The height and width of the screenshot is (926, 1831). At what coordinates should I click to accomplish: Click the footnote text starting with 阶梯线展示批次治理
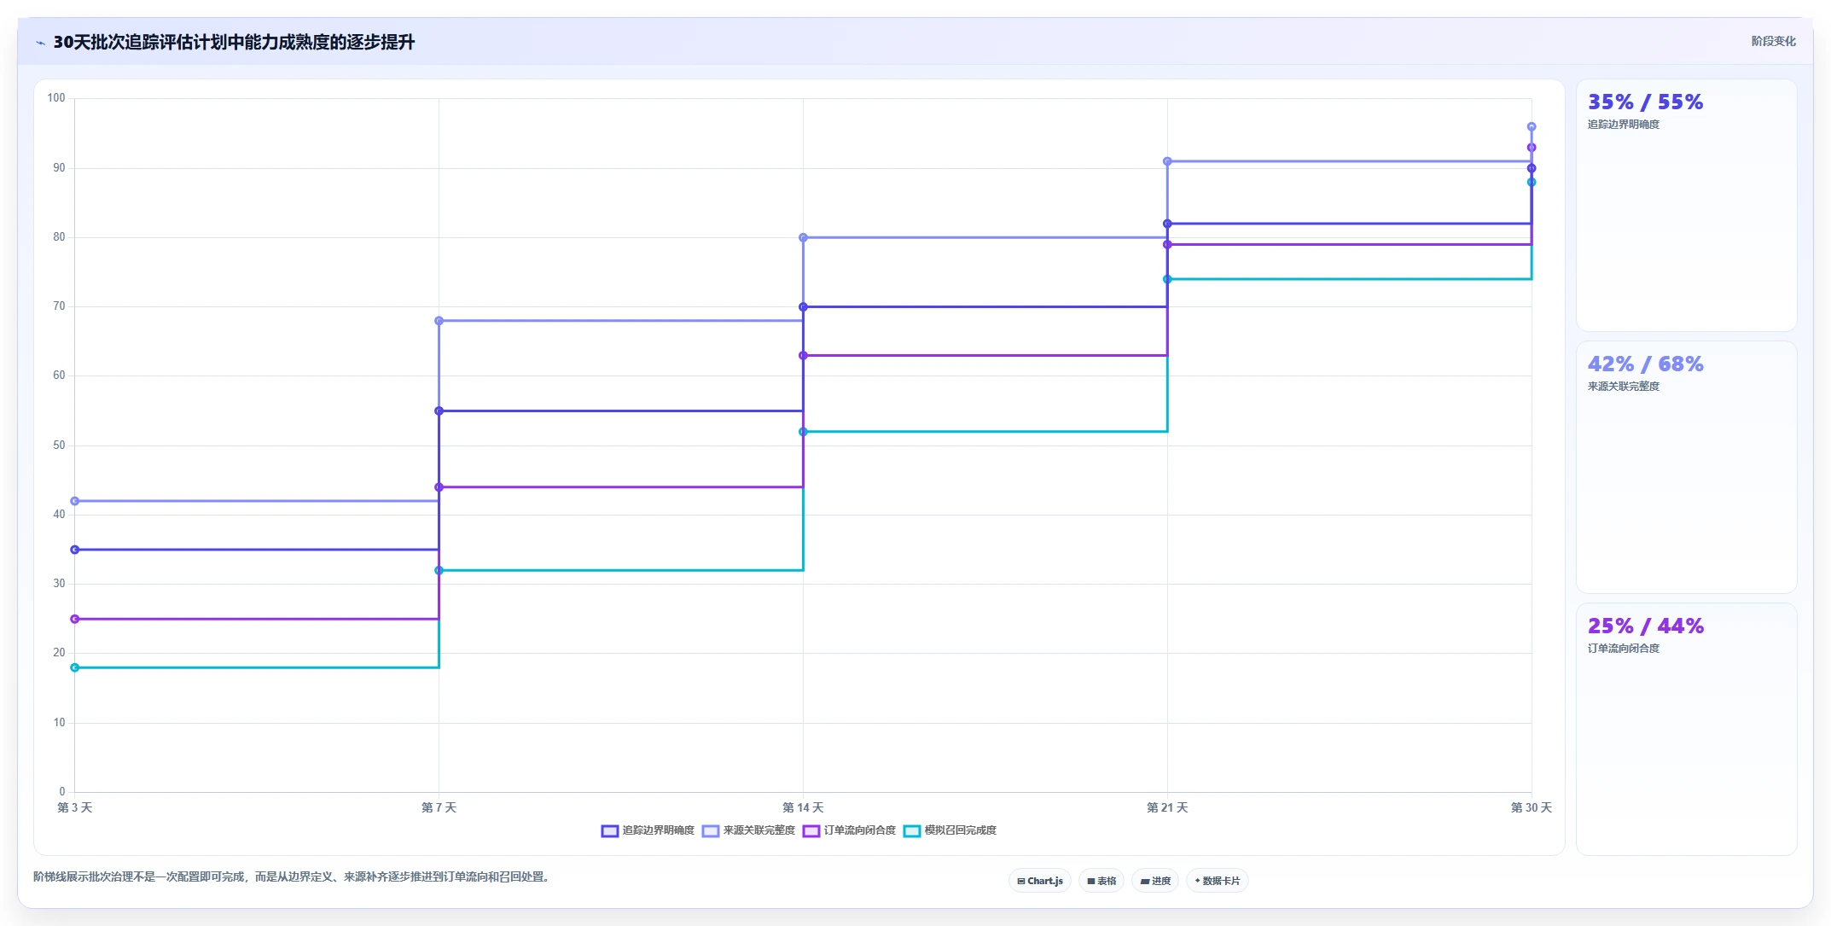coord(294,876)
